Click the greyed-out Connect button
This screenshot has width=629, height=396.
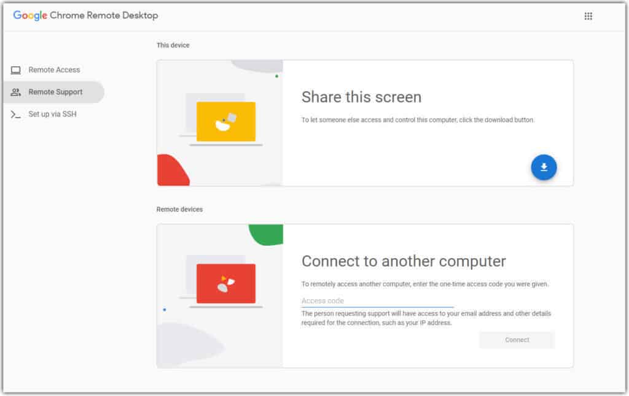(x=517, y=340)
